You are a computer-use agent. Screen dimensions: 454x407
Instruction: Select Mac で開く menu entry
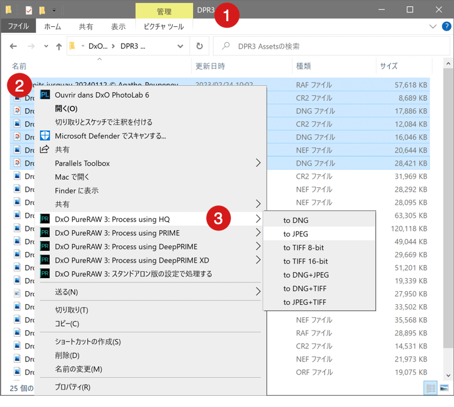coord(150,177)
